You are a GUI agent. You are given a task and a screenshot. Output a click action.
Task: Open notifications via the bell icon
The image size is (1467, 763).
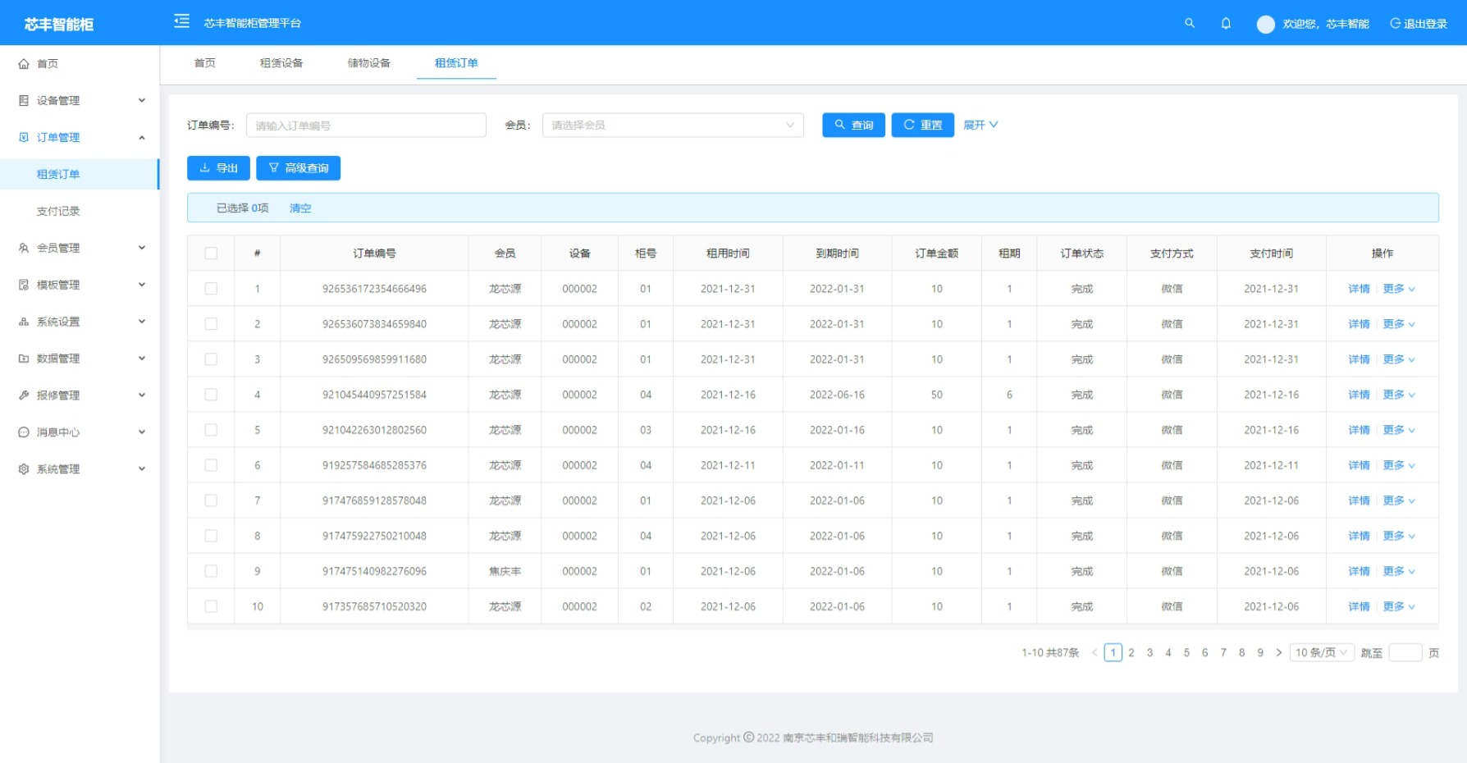tap(1226, 23)
